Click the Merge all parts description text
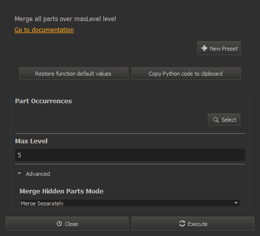This screenshot has height=236, width=260. [x=65, y=19]
